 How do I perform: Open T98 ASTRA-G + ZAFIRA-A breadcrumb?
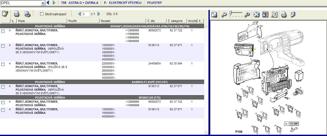[79, 3]
